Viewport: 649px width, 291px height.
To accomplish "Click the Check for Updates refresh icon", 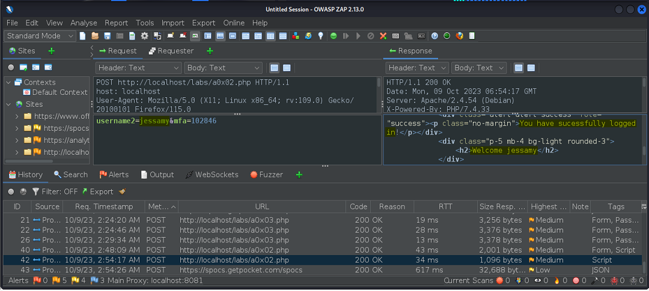I will pyautogui.click(x=308, y=36).
